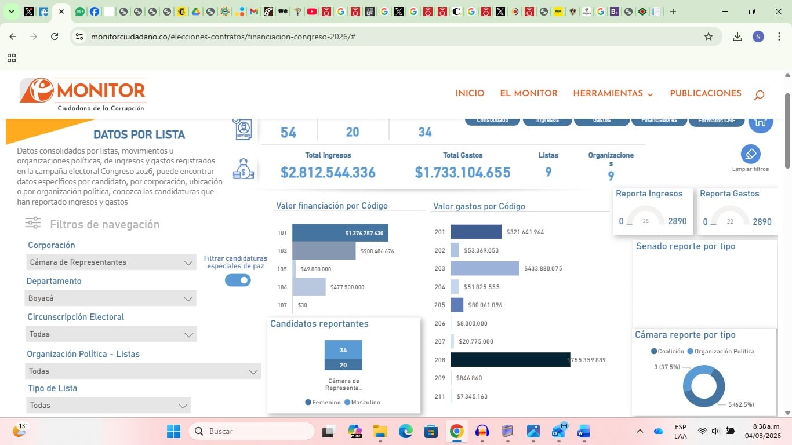Image resolution: width=792 pixels, height=445 pixels.
Task: Navigate to the INICIO link
Action: [470, 93]
